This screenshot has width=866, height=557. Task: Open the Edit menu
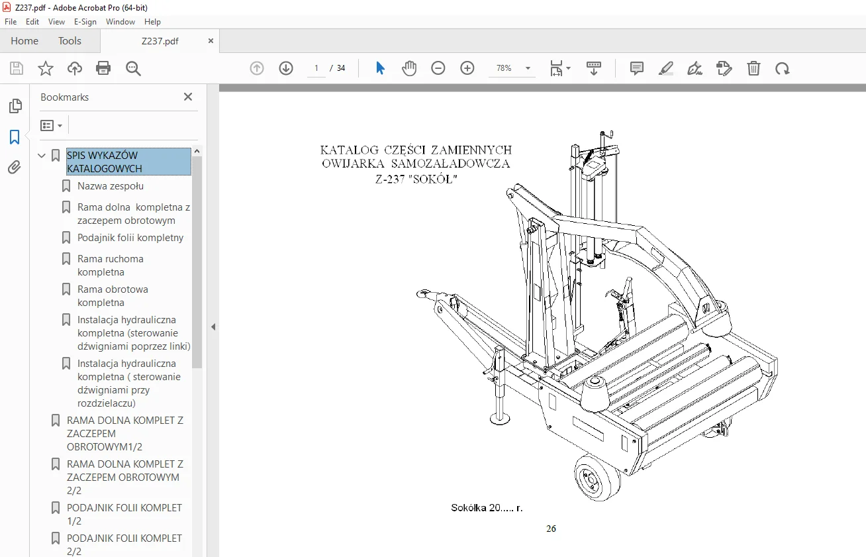(x=32, y=22)
